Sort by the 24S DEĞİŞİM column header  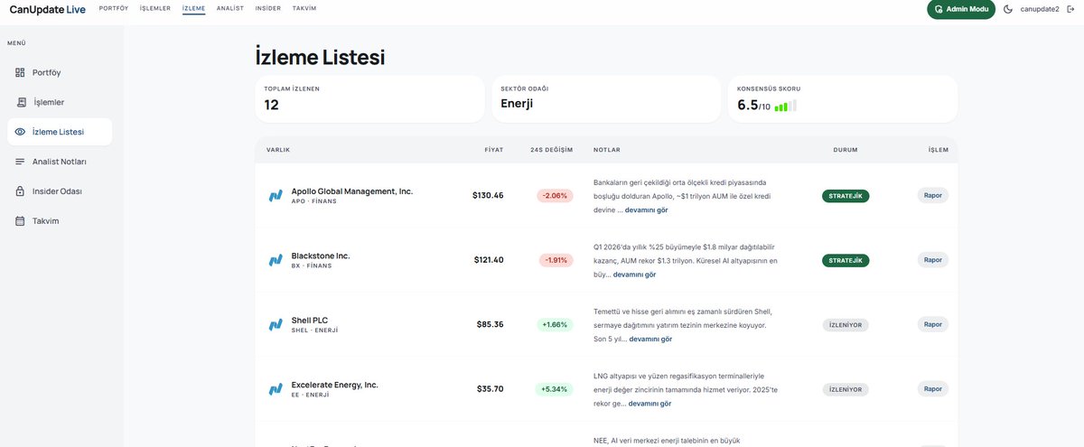coord(552,150)
